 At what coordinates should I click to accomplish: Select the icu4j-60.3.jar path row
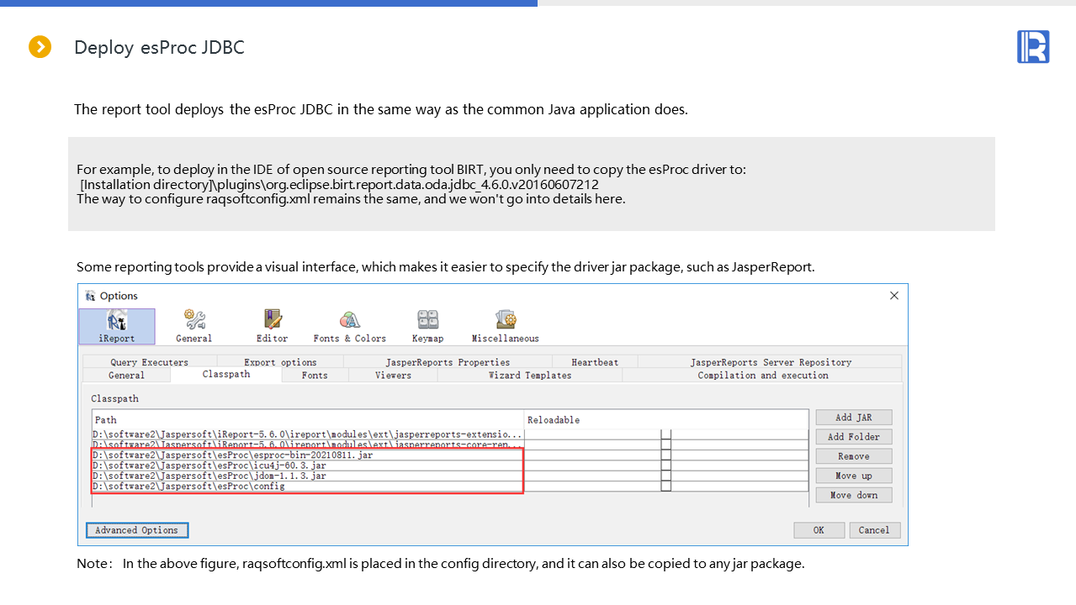pyautogui.click(x=308, y=465)
